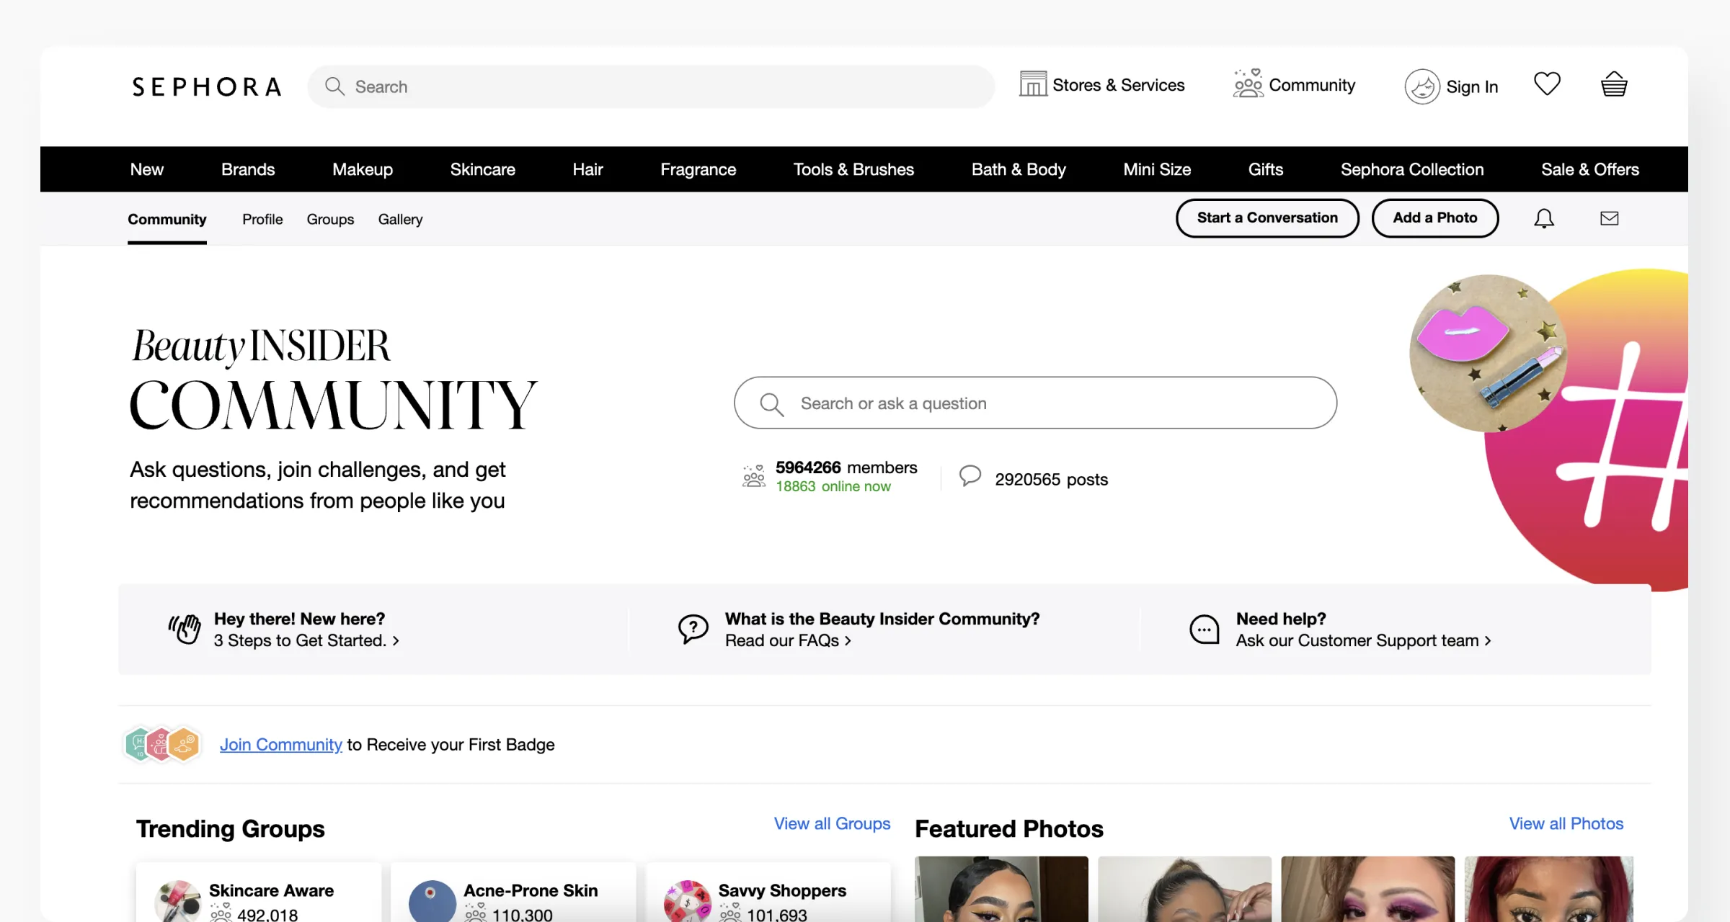Click Join Community link
This screenshot has height=922, width=1730.
point(280,744)
